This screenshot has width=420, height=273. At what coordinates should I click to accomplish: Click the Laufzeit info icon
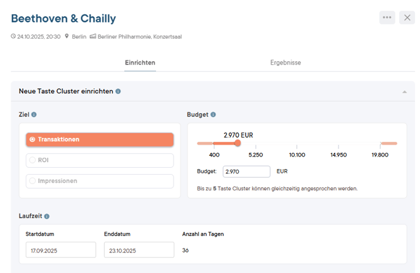click(47, 216)
